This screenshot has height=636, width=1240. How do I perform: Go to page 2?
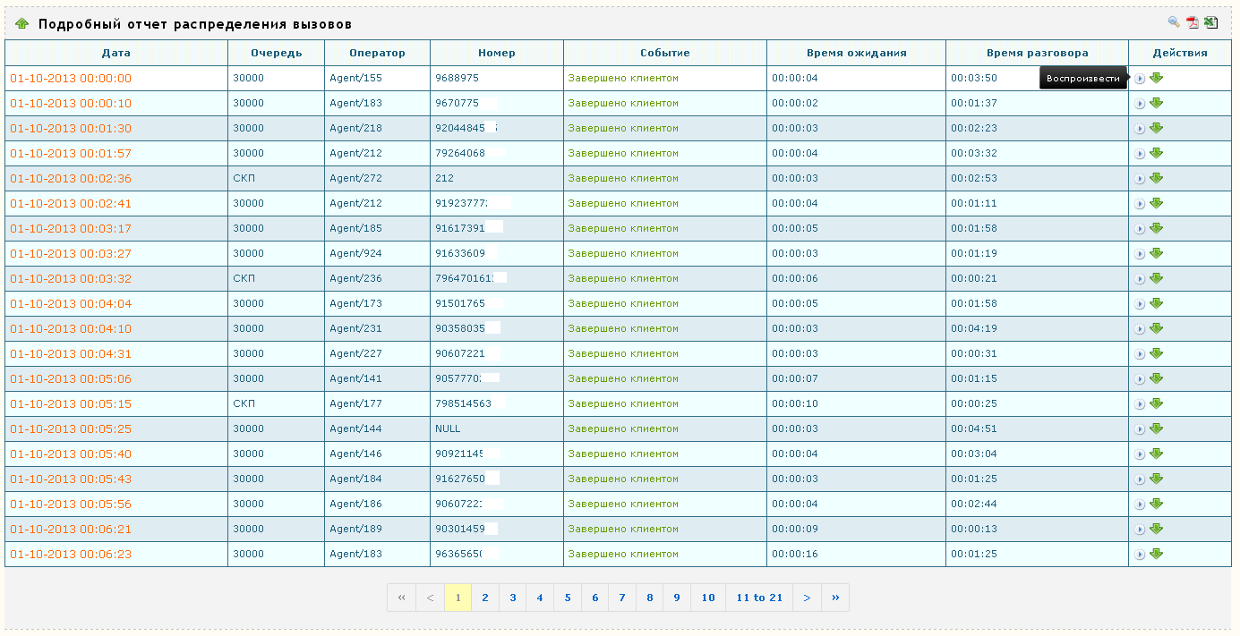[485, 598]
